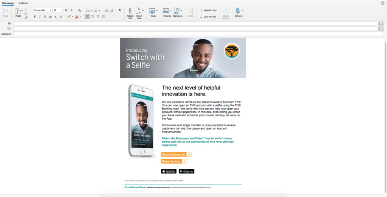387x197 pixels.
Task: Click the 'Business how to' button
Action: click(176, 154)
